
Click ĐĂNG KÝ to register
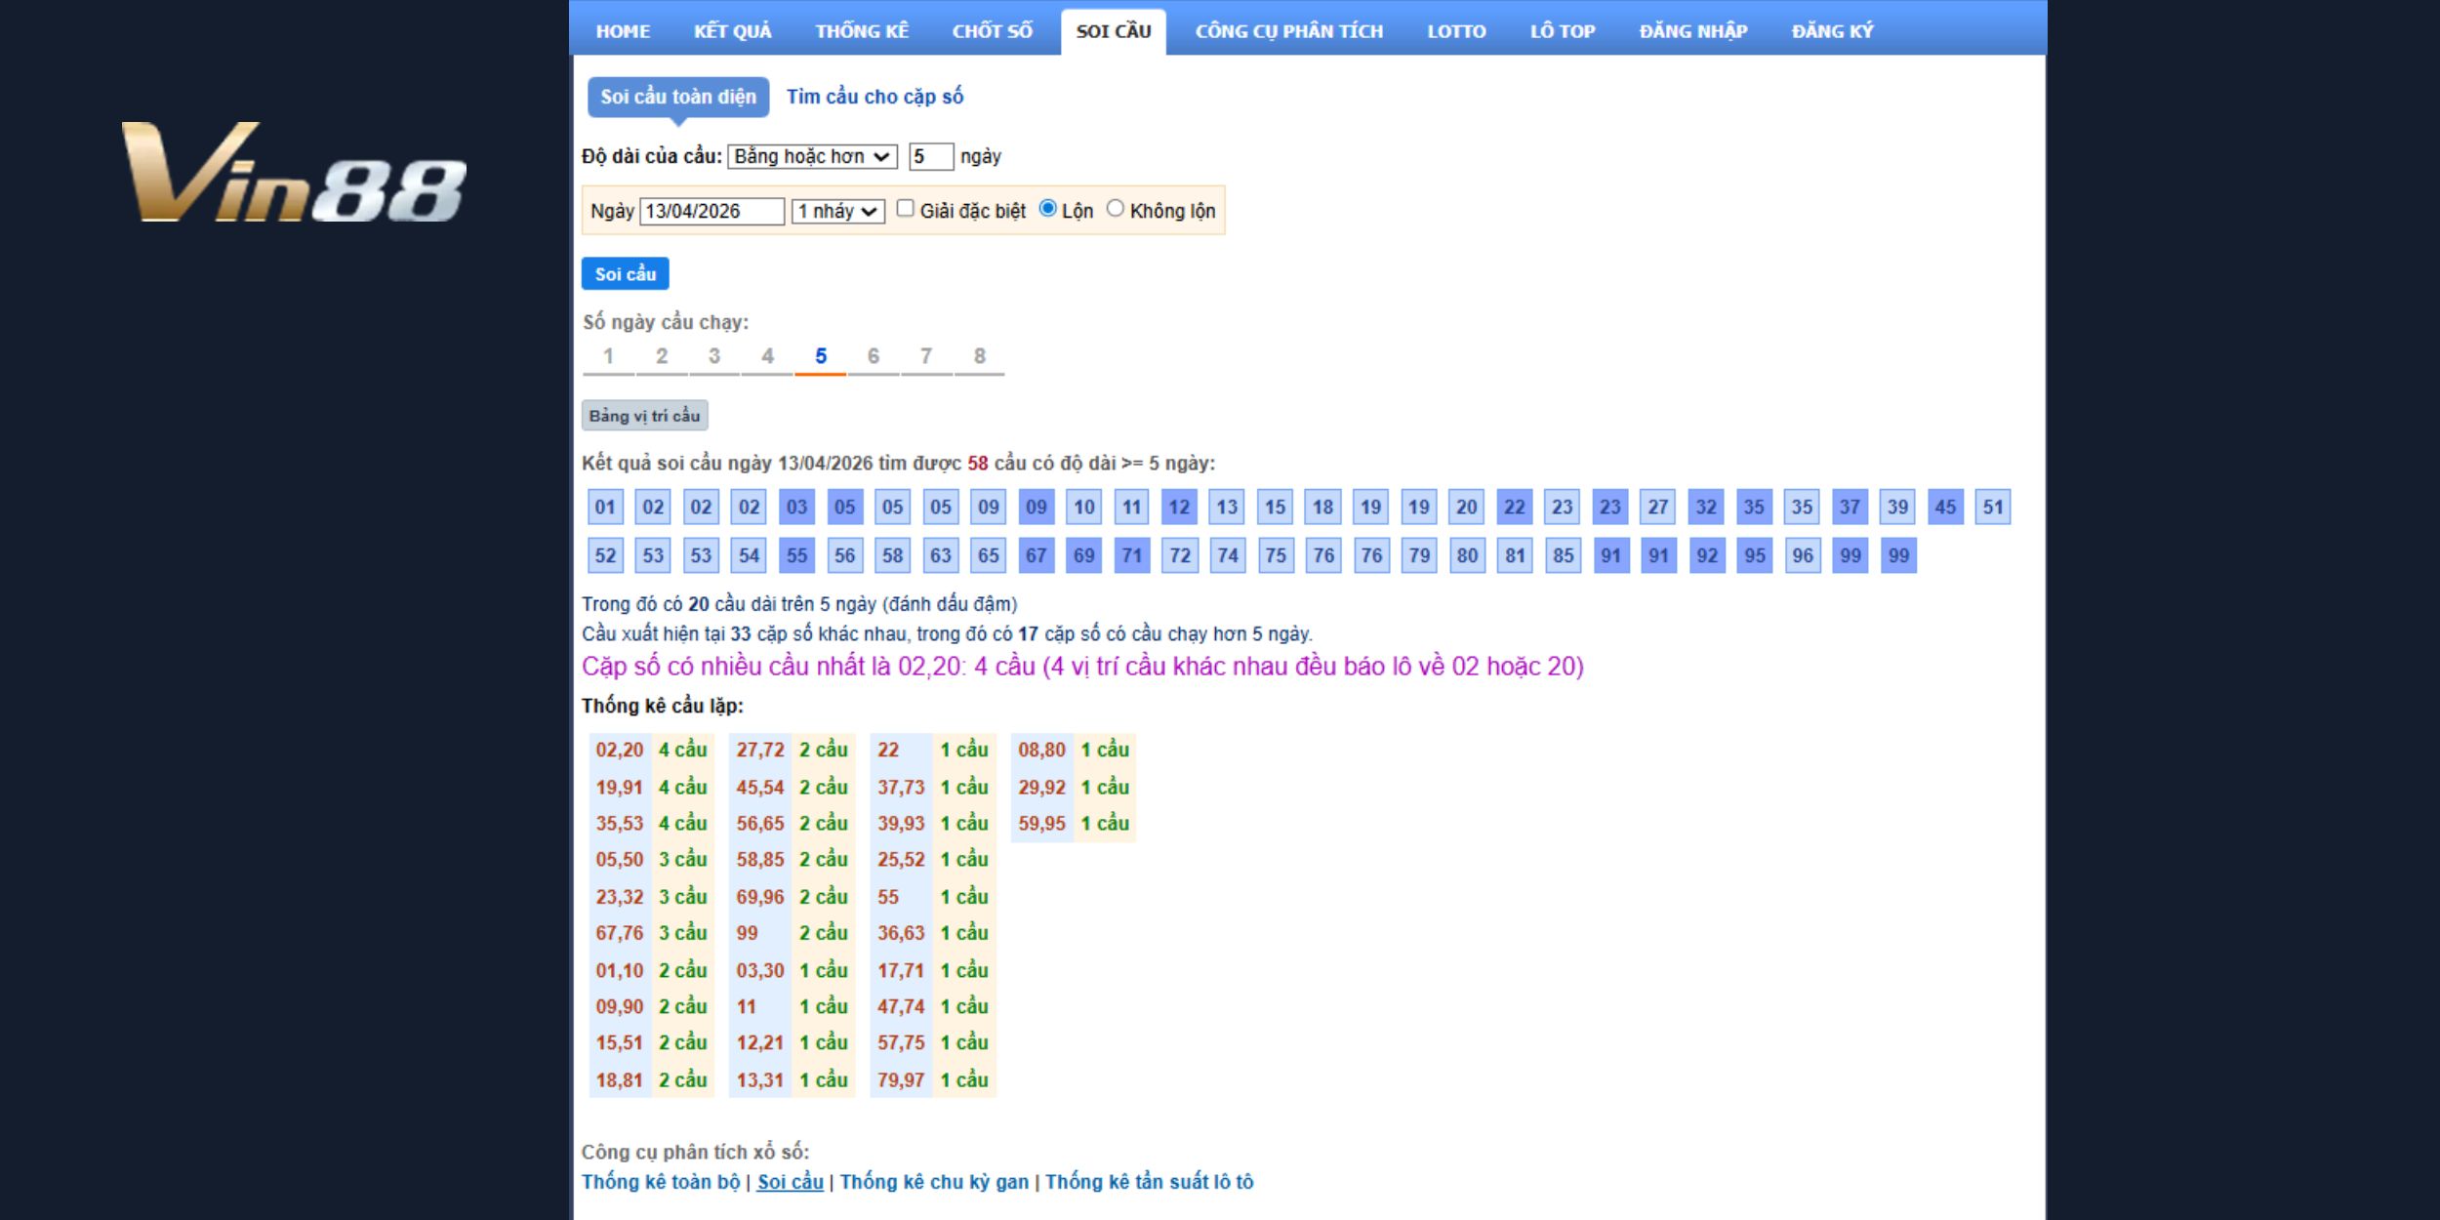[1832, 31]
